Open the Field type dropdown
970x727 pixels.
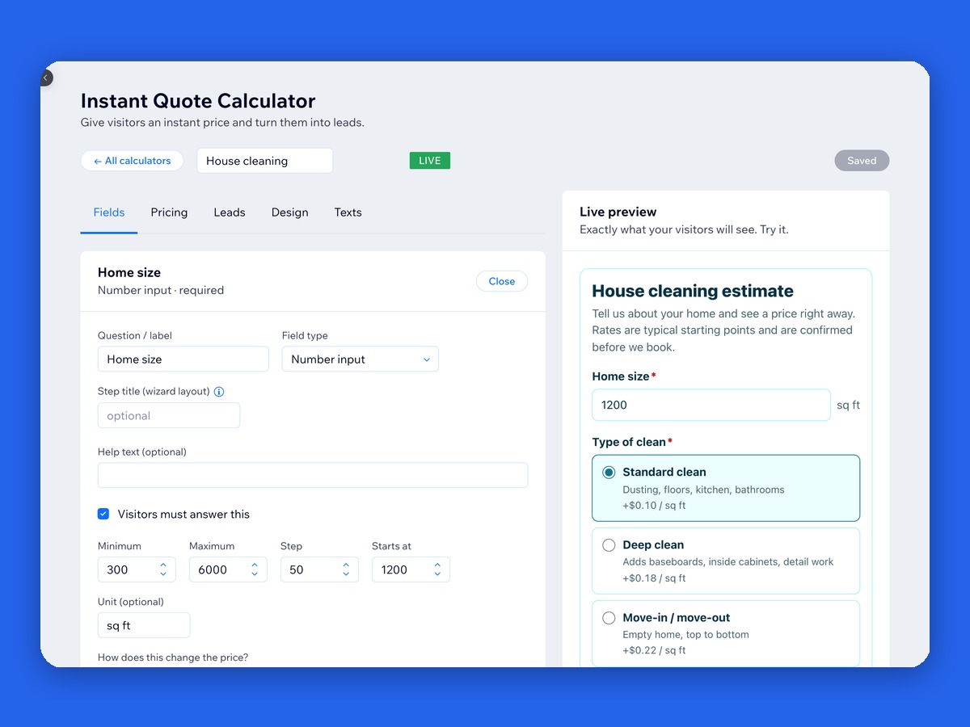click(361, 359)
